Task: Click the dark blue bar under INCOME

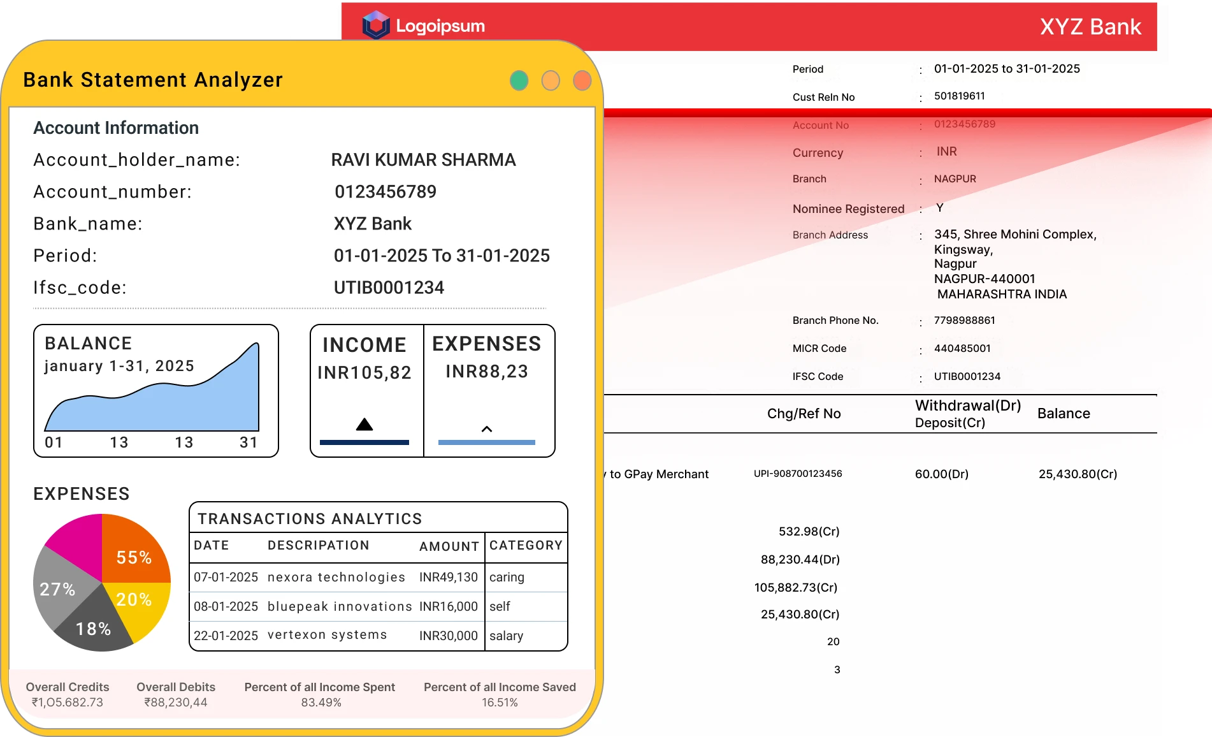Action: [364, 442]
